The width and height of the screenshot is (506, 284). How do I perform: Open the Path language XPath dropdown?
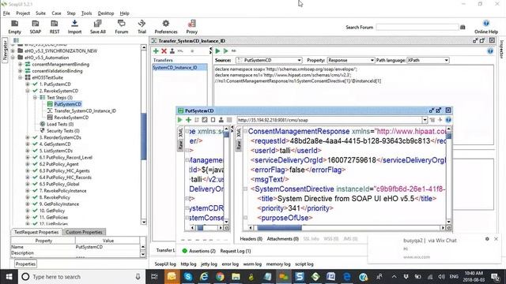click(x=428, y=60)
